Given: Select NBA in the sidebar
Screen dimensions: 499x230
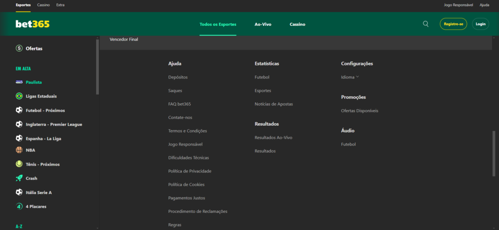Looking at the screenshot, I should (x=31, y=150).
